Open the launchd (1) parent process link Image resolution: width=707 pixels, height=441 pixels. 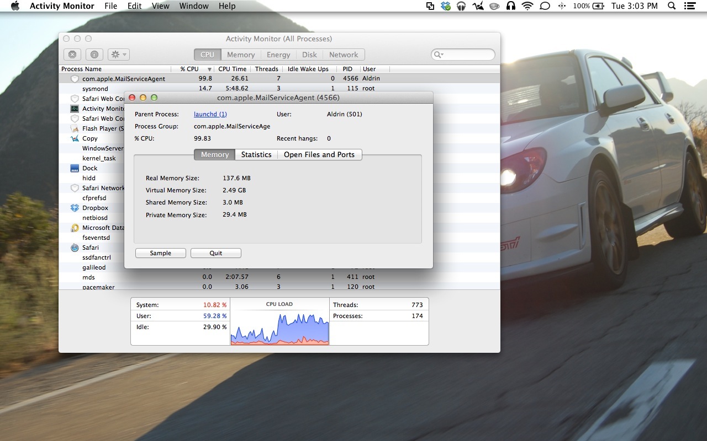pyautogui.click(x=210, y=114)
